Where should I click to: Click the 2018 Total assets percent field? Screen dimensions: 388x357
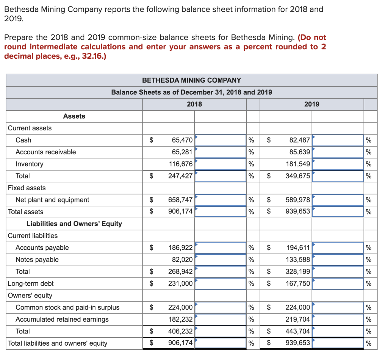coord(220,212)
